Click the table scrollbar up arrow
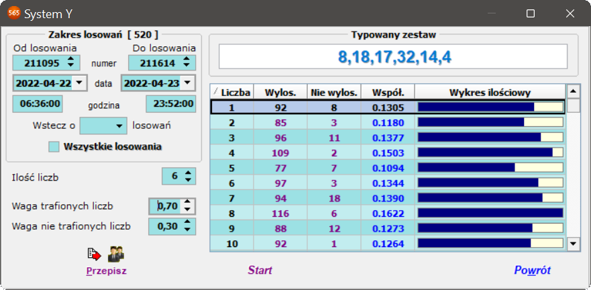This screenshot has width=591, height=290. click(x=574, y=91)
